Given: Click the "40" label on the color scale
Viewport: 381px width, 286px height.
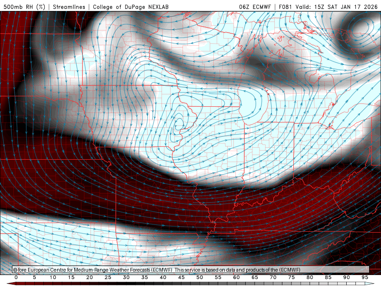Looking at the screenshot, I should point(163,277).
